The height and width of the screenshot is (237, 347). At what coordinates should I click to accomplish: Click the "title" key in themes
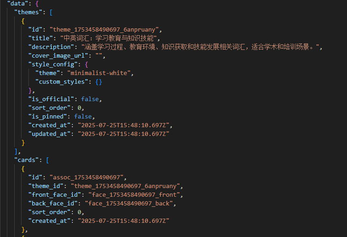point(40,38)
